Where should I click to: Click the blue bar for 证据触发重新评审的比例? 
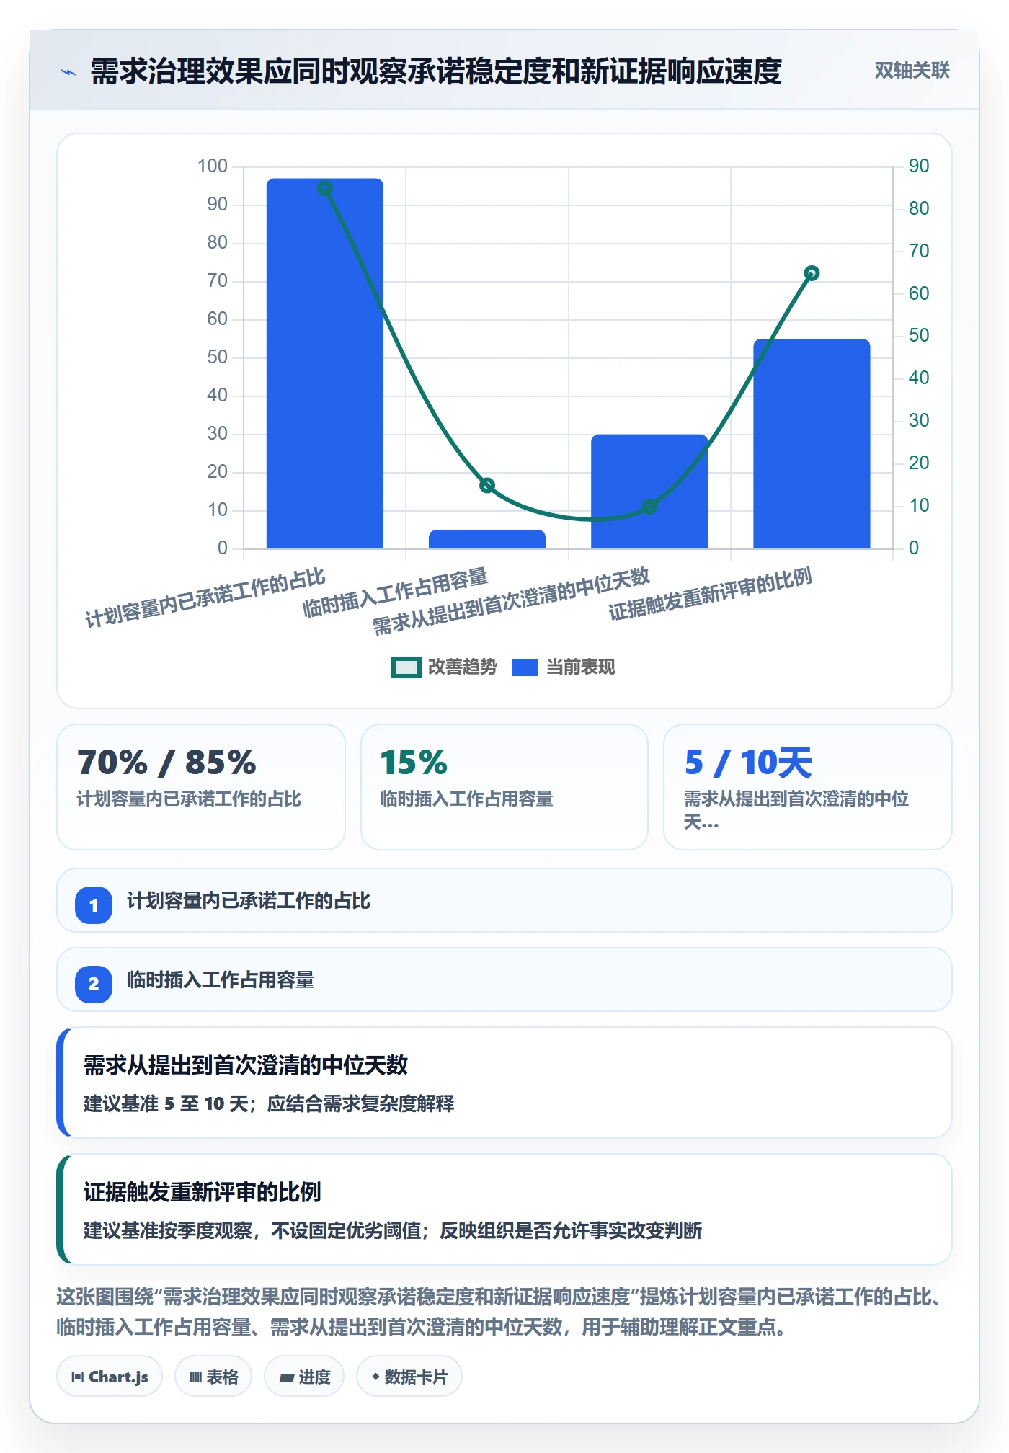click(812, 444)
